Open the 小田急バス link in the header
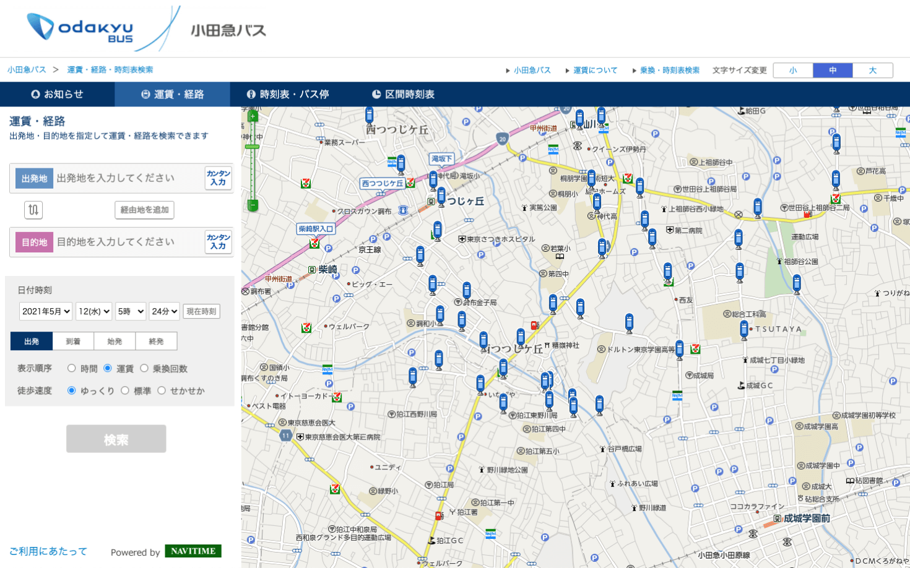910x568 pixels. pos(532,71)
